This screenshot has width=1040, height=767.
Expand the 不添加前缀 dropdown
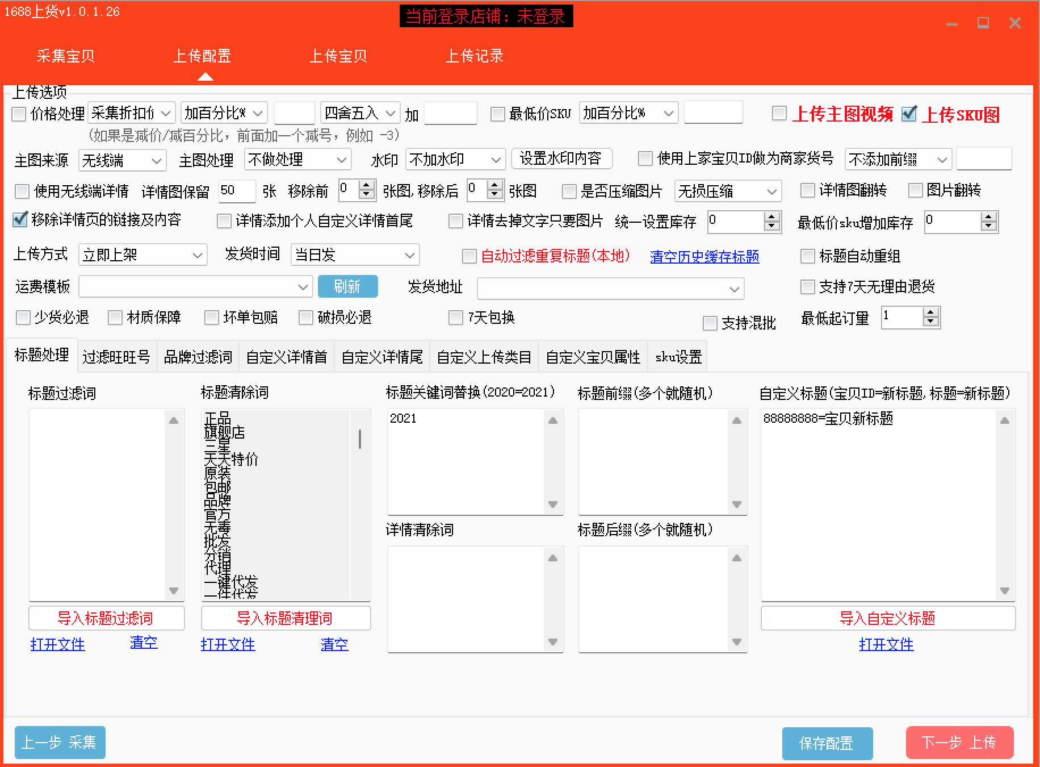898,160
